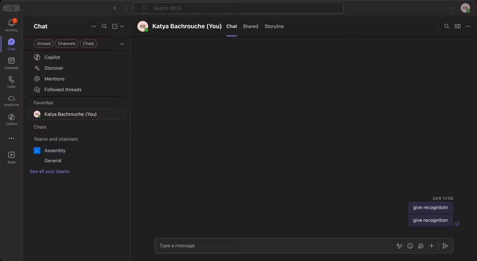Switch to the Shared tab
Viewport: 477px width, 261px height.
(x=250, y=26)
